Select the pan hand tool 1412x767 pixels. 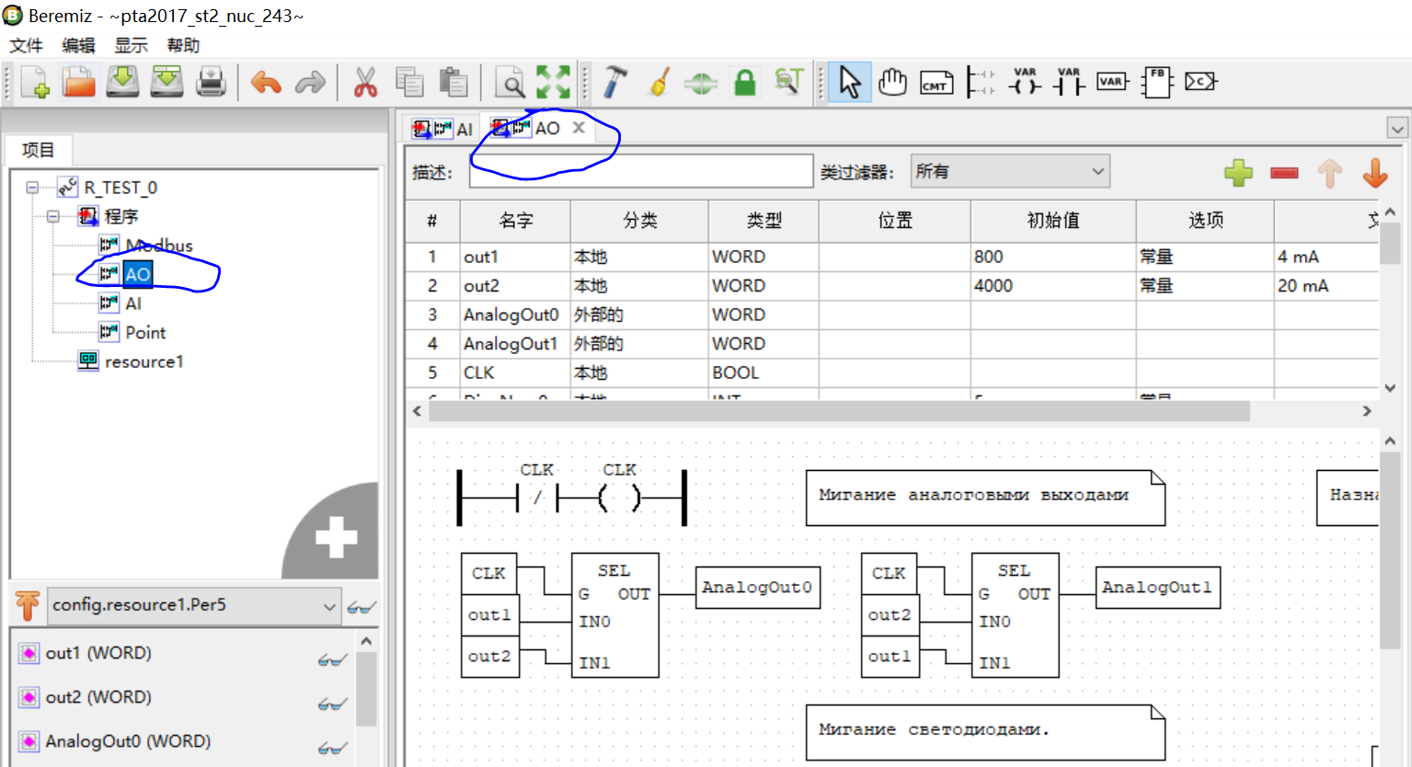click(x=892, y=81)
